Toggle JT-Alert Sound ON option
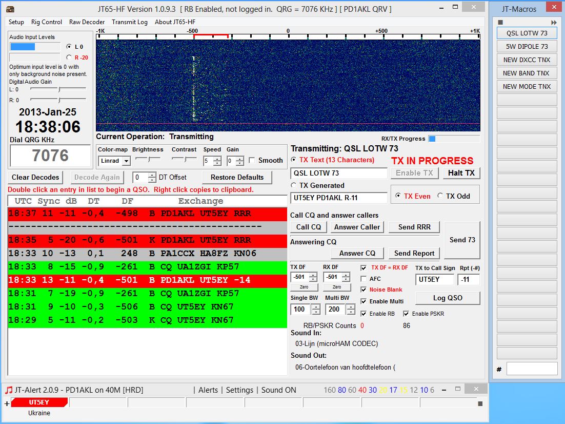Screen dimensions: 565x424 (x=278, y=390)
